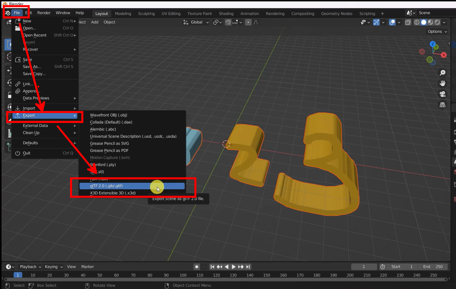Jump to the timeline end frame
Image resolution: width=456 pixels, height=289 pixels.
point(248,267)
